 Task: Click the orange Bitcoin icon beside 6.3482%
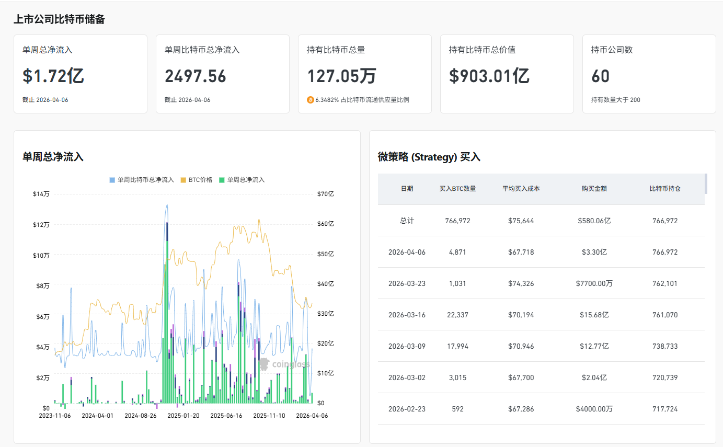click(311, 100)
